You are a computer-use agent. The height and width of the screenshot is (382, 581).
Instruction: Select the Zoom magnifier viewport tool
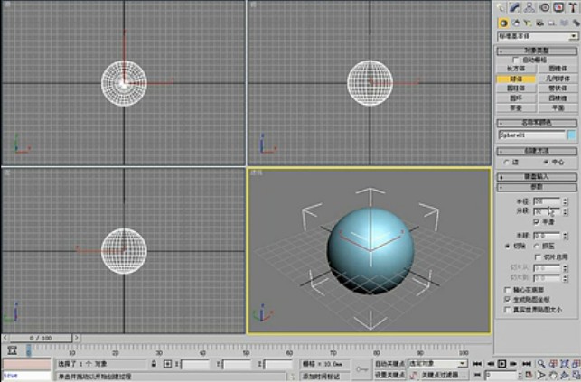(x=541, y=364)
